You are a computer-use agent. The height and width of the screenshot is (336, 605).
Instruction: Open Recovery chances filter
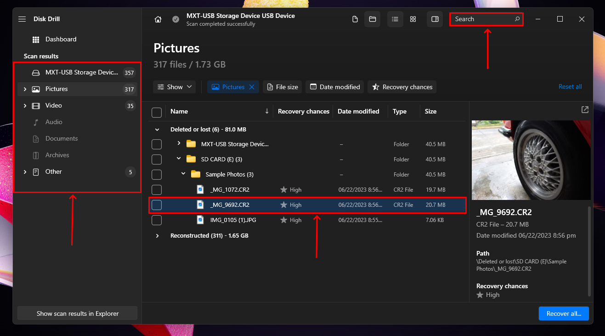click(x=402, y=87)
